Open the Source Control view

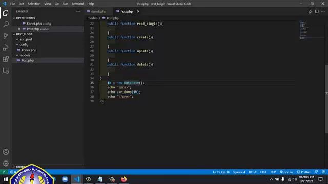pyautogui.click(x=6, y=36)
